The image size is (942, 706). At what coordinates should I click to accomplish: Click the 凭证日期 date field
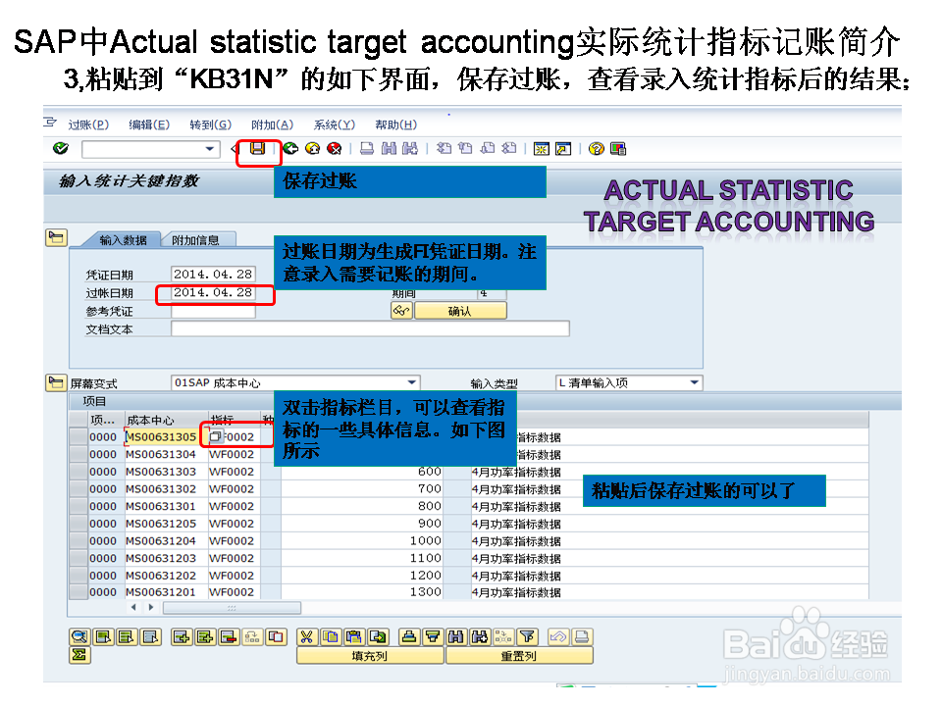213,275
